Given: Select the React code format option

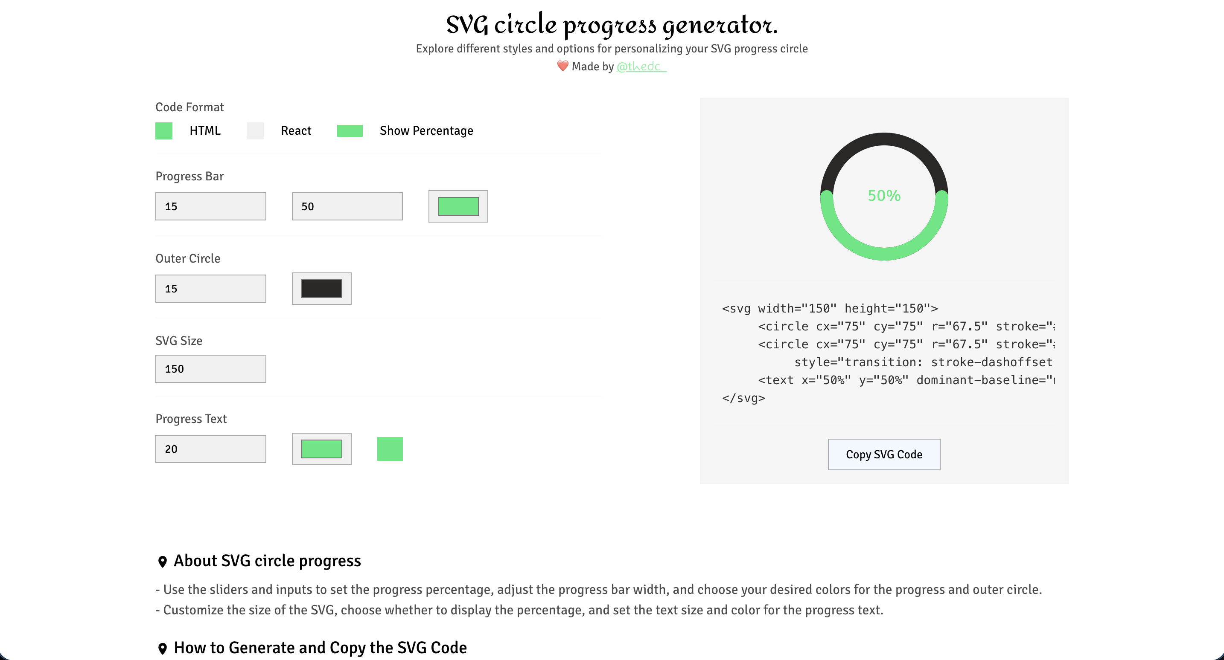Looking at the screenshot, I should [255, 130].
